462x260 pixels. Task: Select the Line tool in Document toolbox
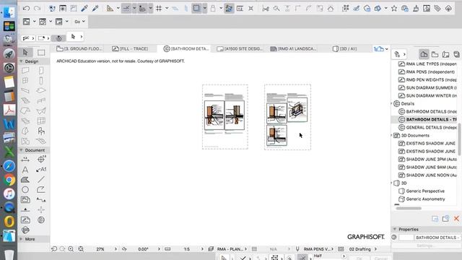(x=41, y=180)
